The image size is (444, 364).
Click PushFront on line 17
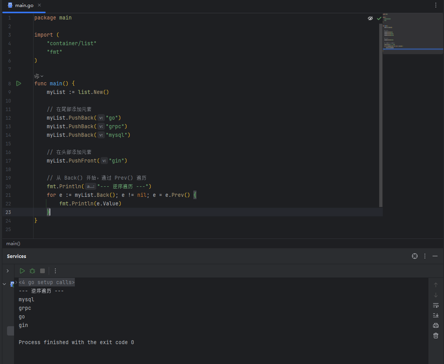pyautogui.click(x=82, y=161)
